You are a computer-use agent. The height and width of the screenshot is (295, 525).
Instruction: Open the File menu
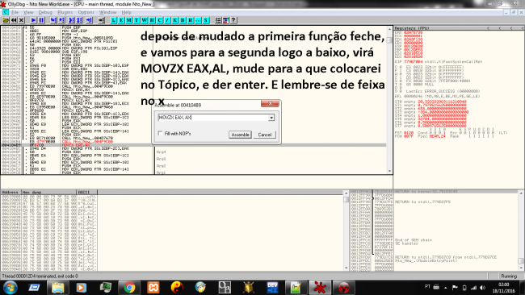pyautogui.click(x=15, y=12)
